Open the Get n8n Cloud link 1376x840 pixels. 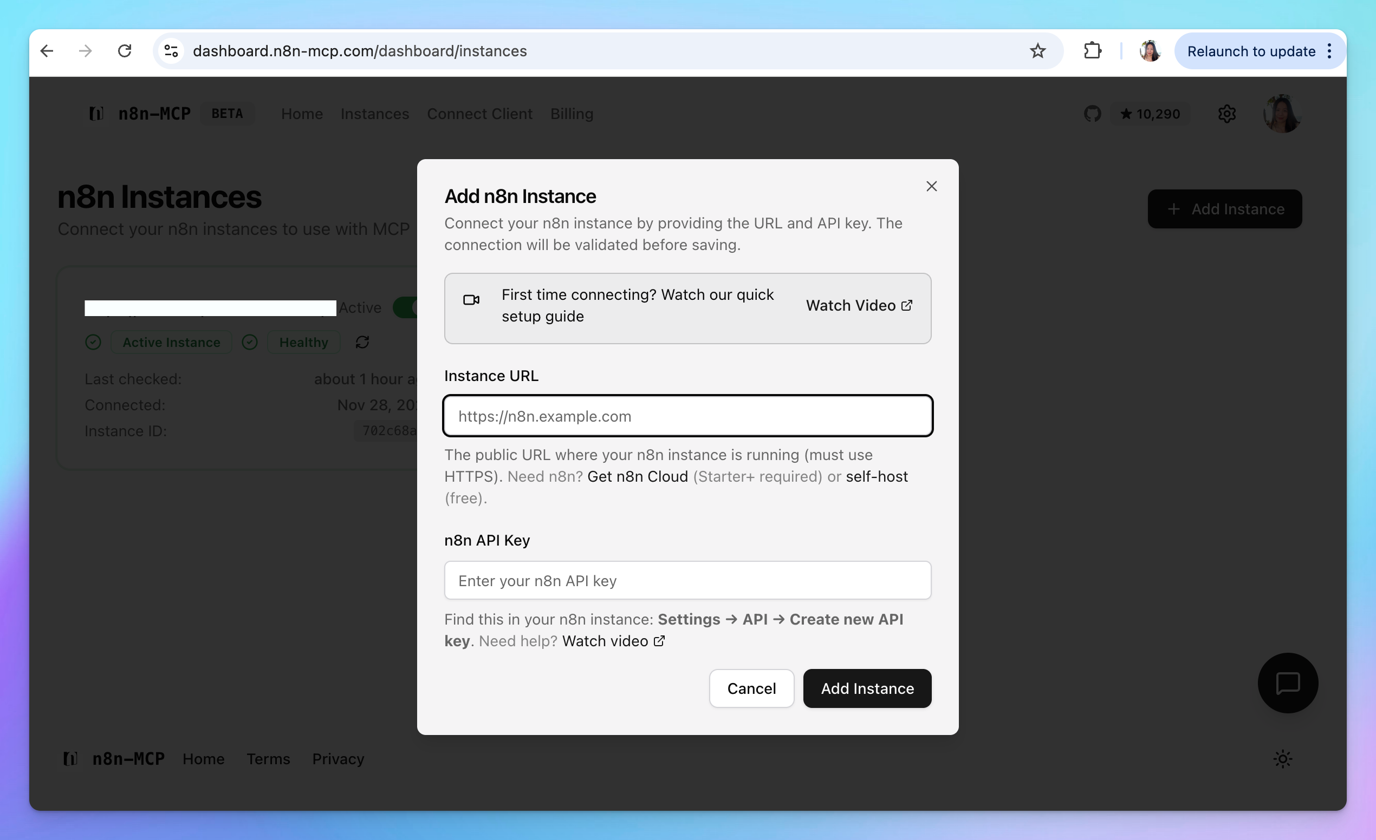(637, 476)
